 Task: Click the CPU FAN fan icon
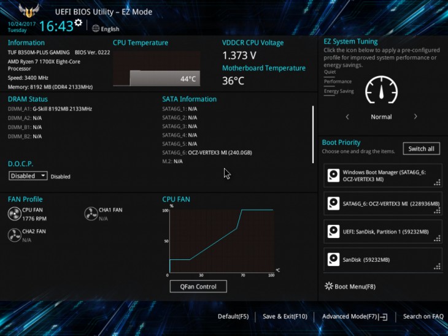click(14, 214)
